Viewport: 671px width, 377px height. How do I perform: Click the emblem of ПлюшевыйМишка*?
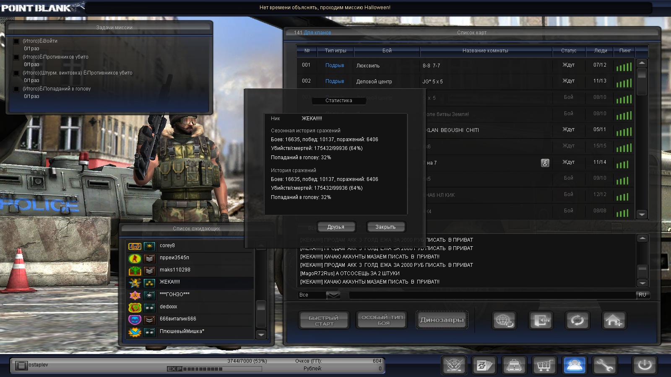tap(135, 332)
